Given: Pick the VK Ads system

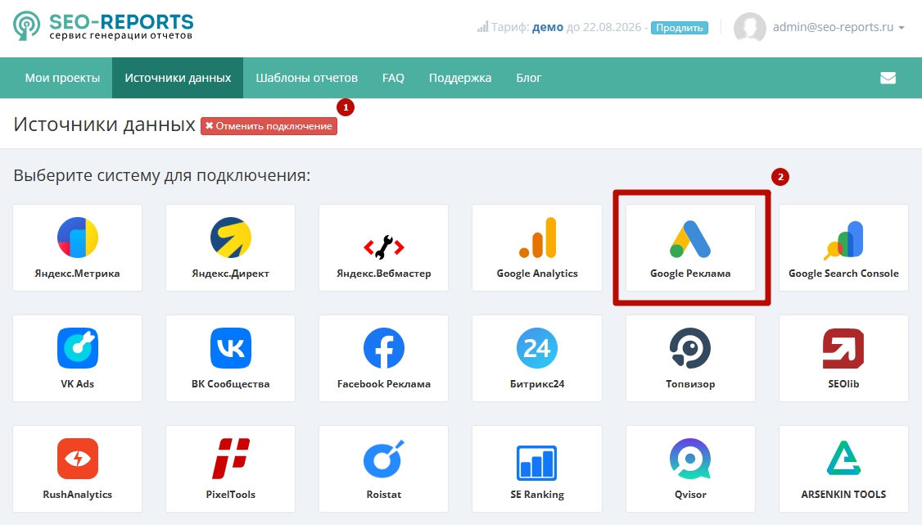Looking at the screenshot, I should coord(77,358).
